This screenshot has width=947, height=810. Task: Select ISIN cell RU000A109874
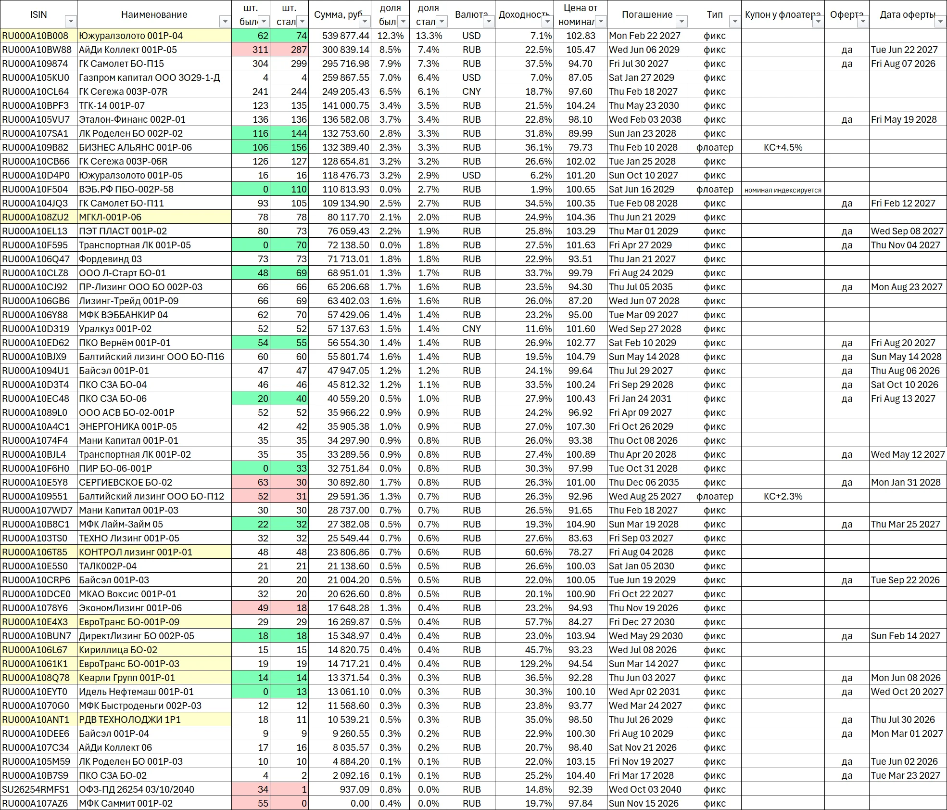(x=38, y=64)
